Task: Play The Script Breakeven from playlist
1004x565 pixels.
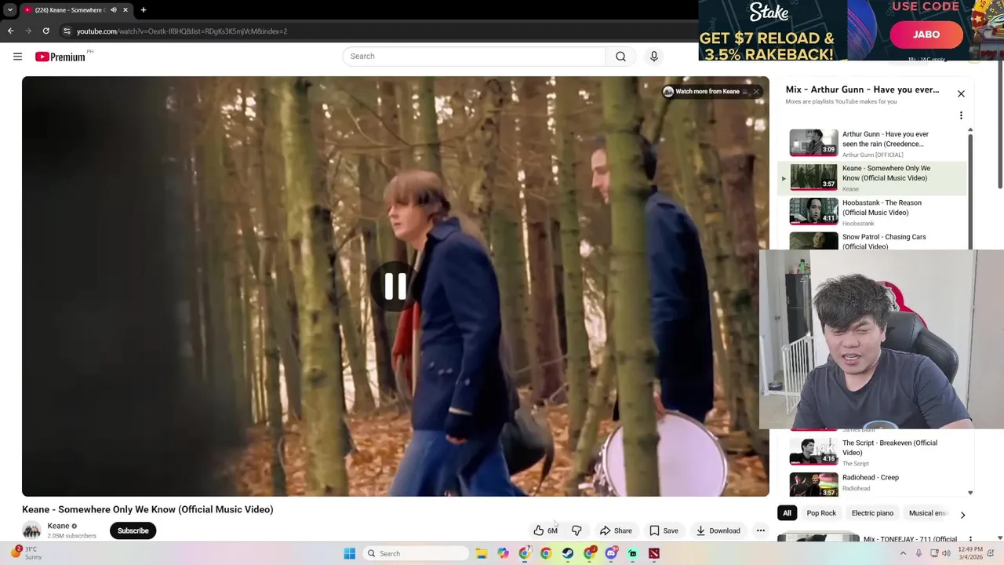Action: (x=872, y=452)
